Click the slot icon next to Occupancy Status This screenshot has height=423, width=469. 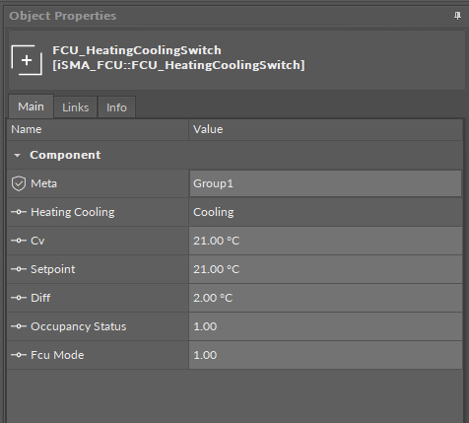(19, 326)
